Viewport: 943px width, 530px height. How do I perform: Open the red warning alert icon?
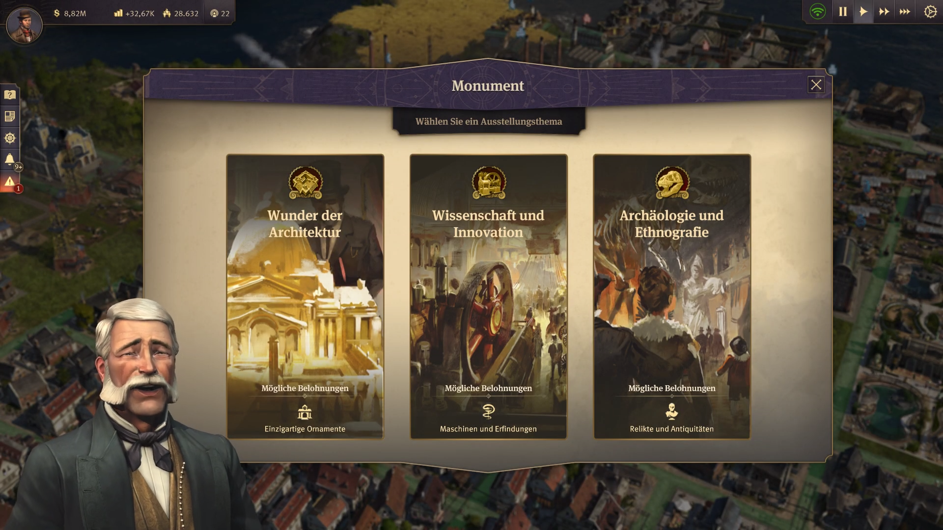click(x=10, y=182)
